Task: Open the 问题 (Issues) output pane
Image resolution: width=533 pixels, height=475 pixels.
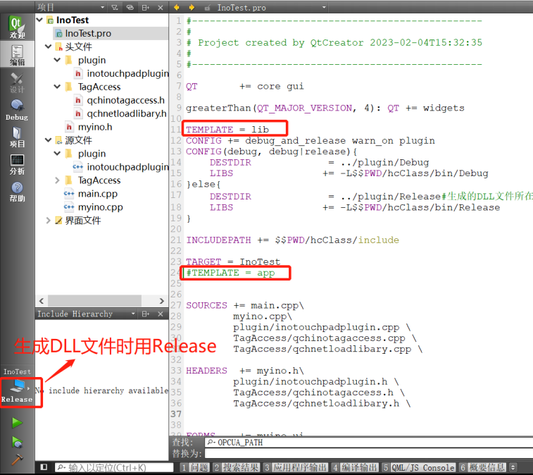Action: coord(194,467)
